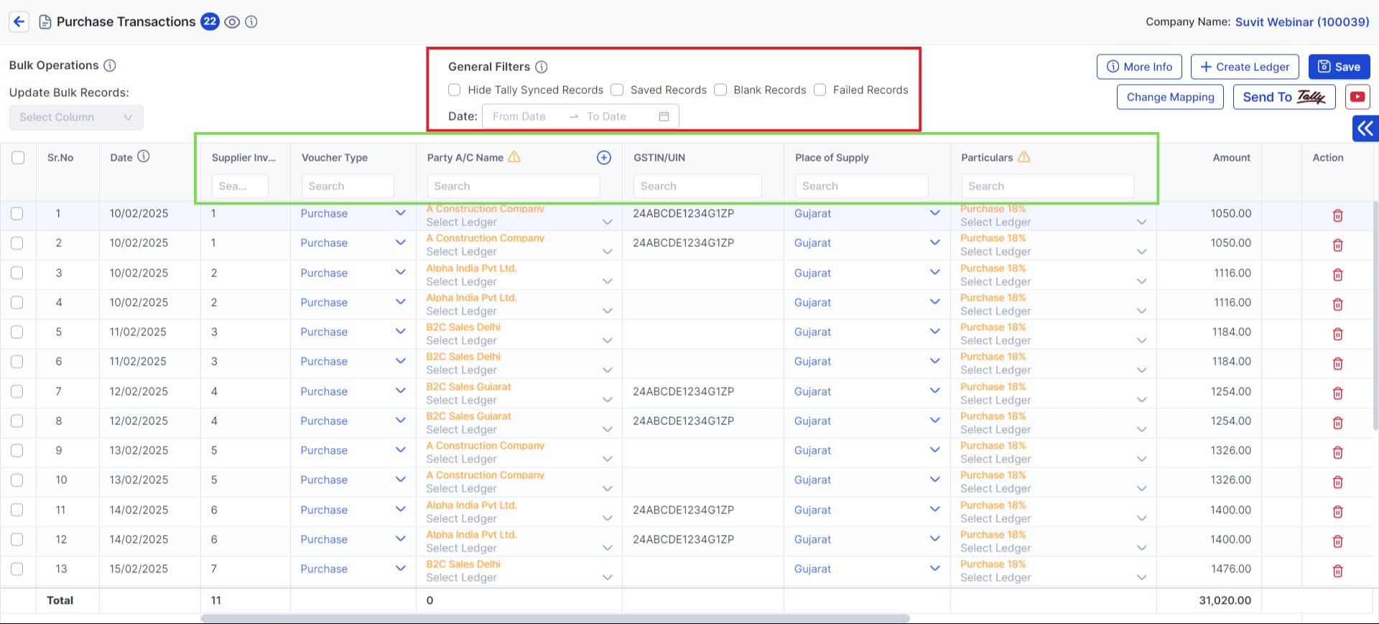Image resolution: width=1379 pixels, height=624 pixels.
Task: Click the Supplier Invoice search field
Action: [x=240, y=186]
